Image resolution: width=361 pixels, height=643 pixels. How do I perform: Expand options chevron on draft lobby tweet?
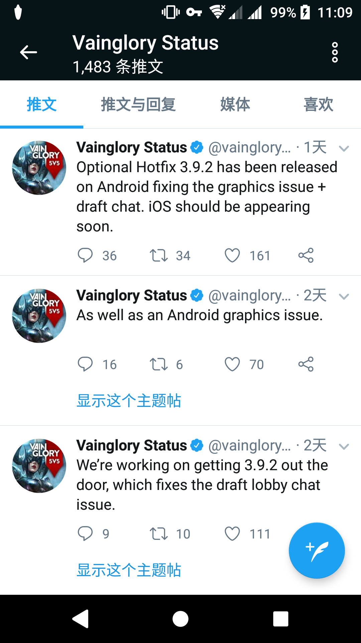pos(344,446)
